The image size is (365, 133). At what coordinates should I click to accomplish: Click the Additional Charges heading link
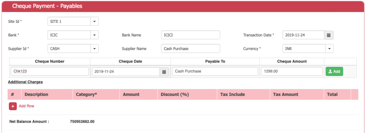[x=25, y=82]
